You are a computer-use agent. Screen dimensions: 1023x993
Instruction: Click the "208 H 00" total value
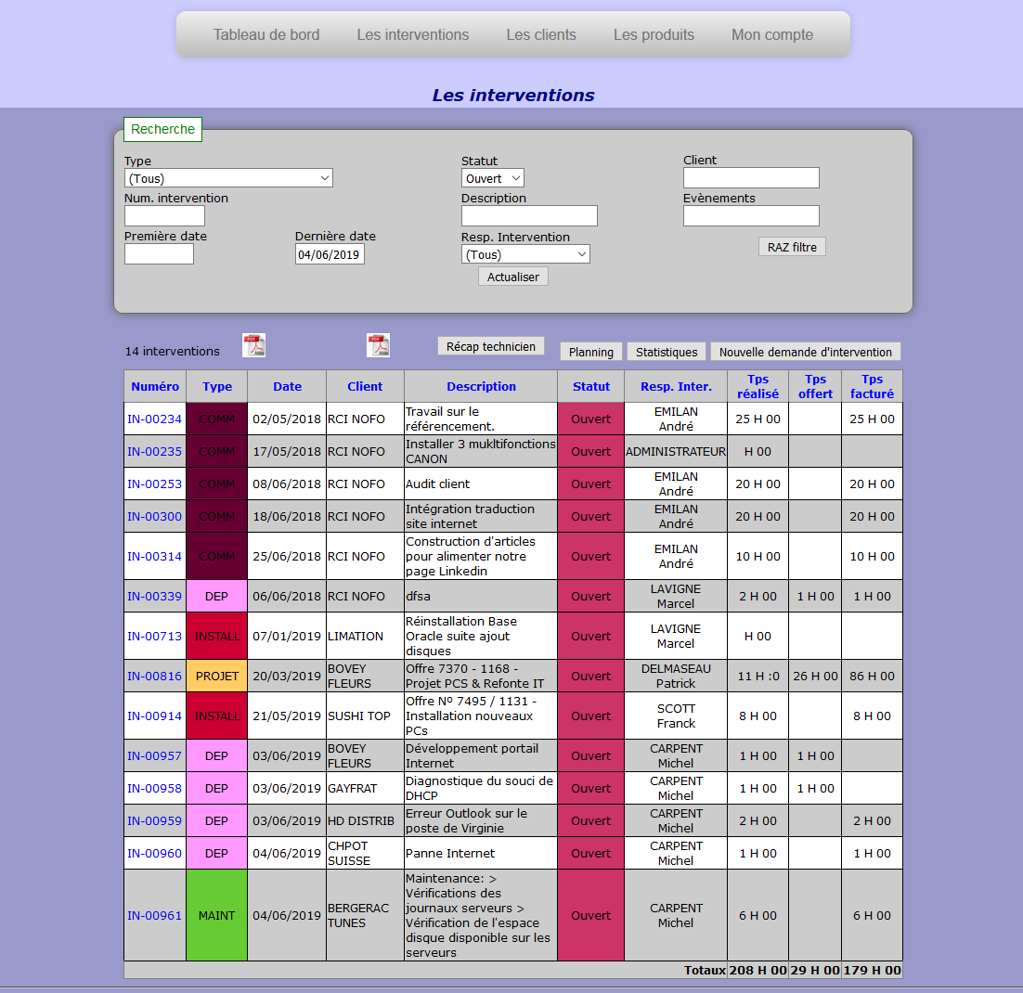pos(758,970)
